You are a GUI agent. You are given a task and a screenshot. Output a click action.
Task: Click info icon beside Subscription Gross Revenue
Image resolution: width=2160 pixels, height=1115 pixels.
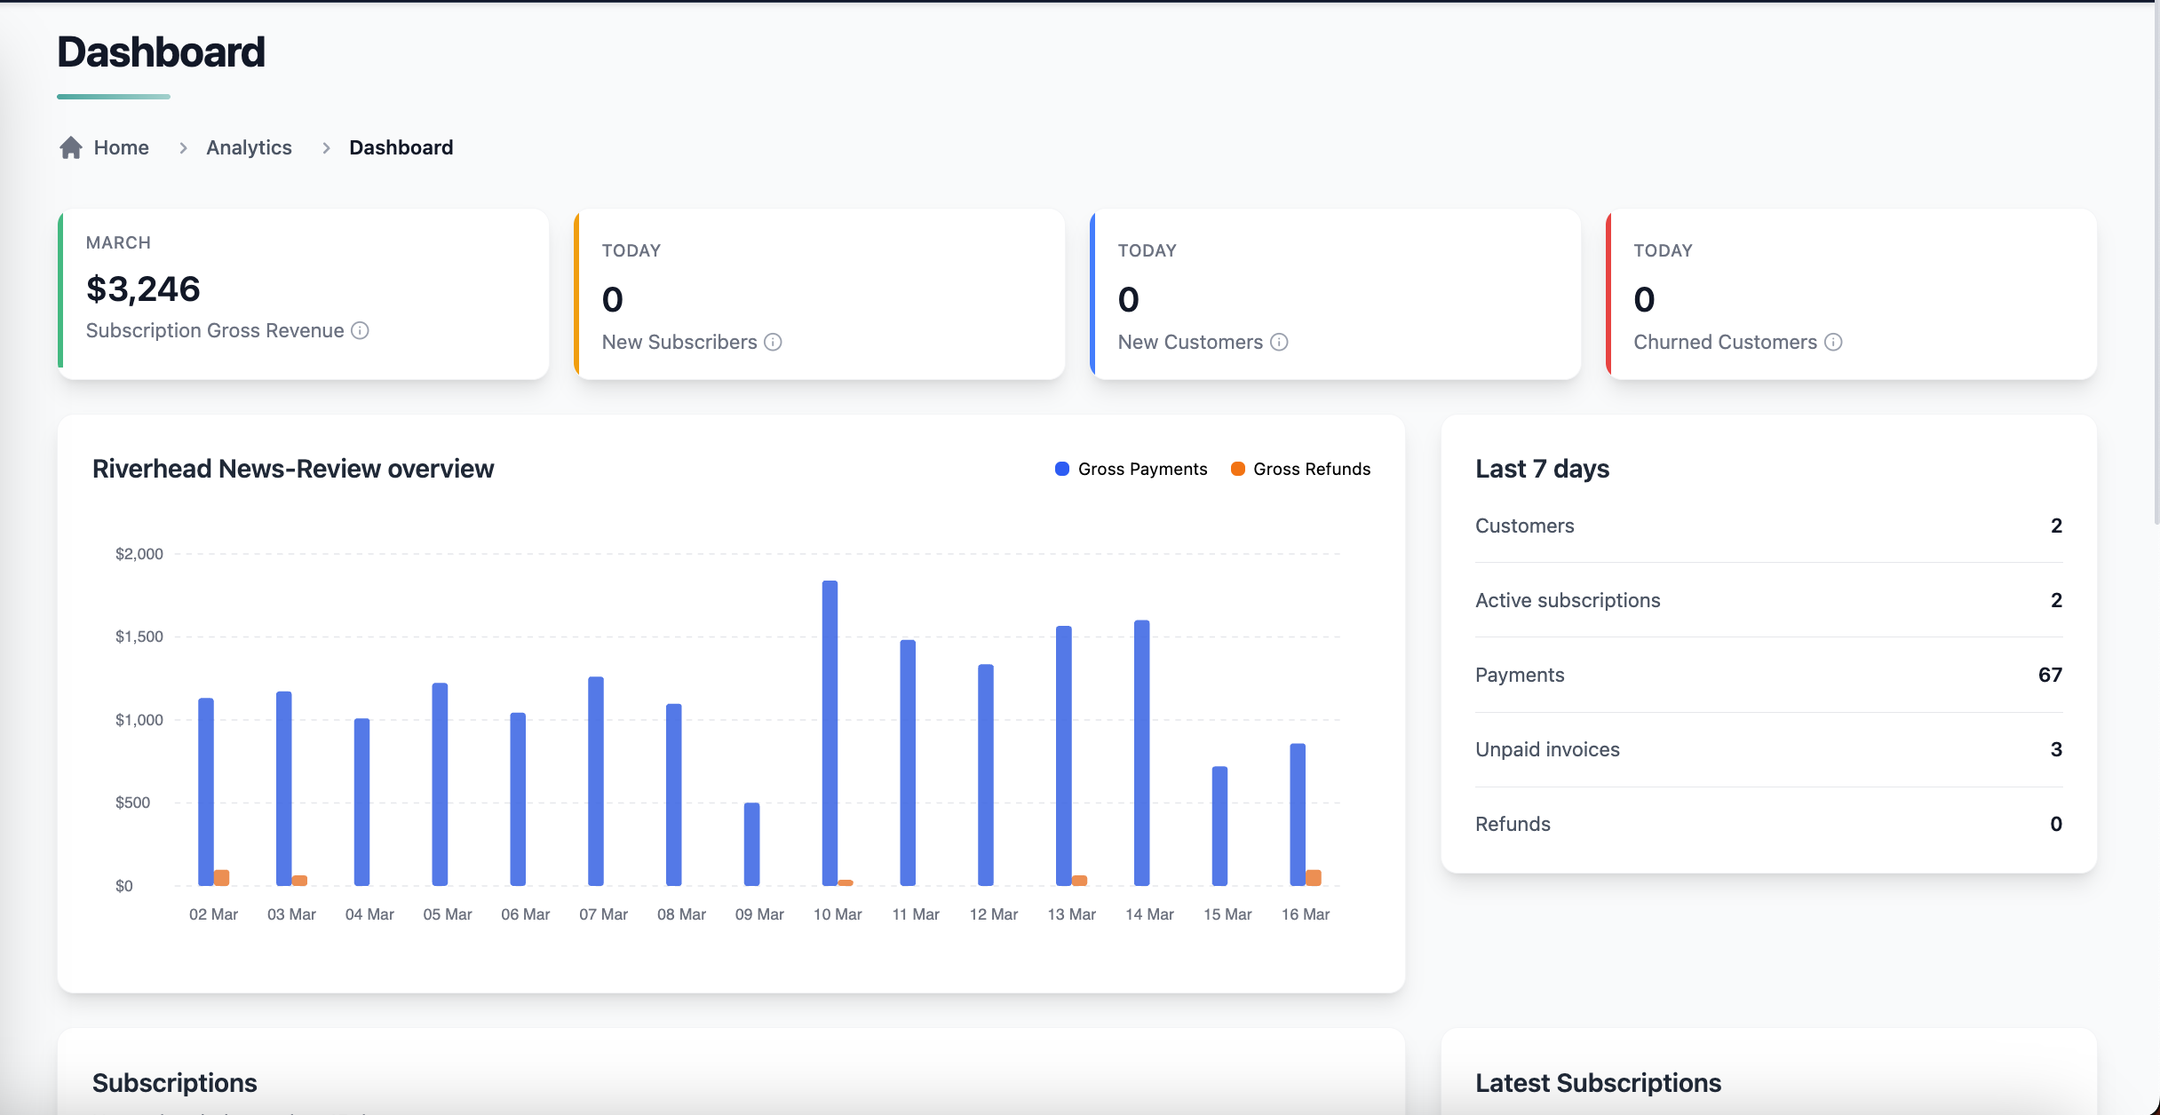(x=360, y=330)
